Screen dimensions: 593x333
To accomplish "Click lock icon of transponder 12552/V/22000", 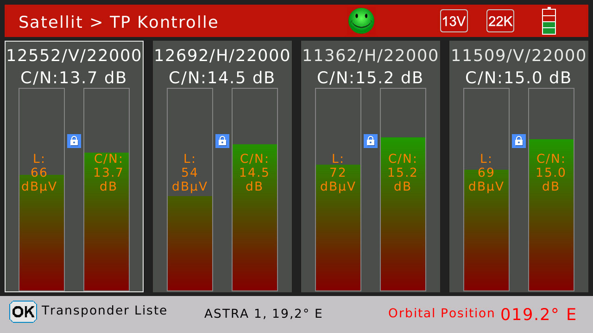I will pyautogui.click(x=74, y=141).
